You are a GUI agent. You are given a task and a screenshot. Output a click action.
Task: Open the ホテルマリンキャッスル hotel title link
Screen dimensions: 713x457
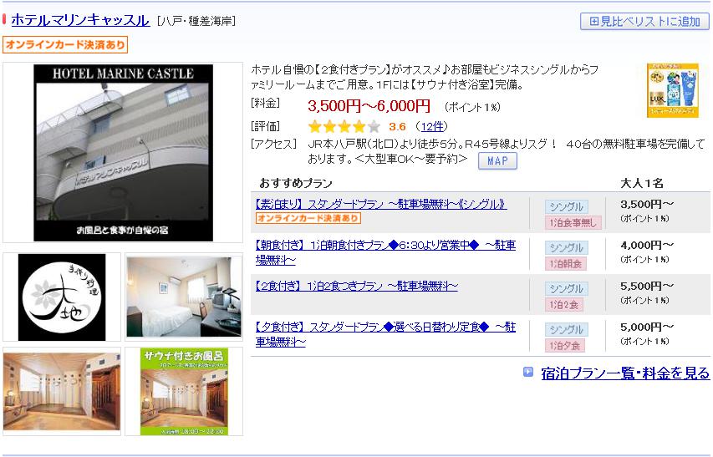click(80, 20)
